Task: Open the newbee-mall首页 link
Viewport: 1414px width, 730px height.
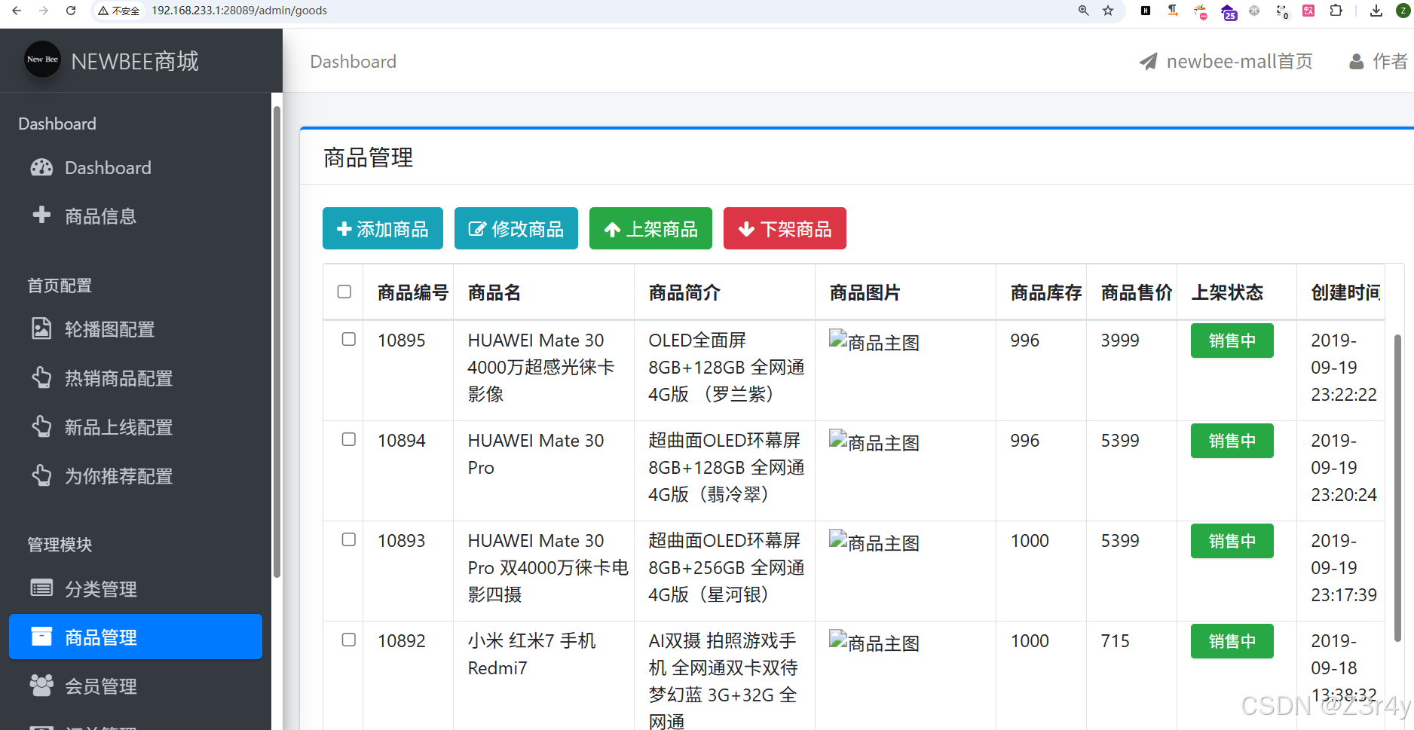Action: [1226, 62]
